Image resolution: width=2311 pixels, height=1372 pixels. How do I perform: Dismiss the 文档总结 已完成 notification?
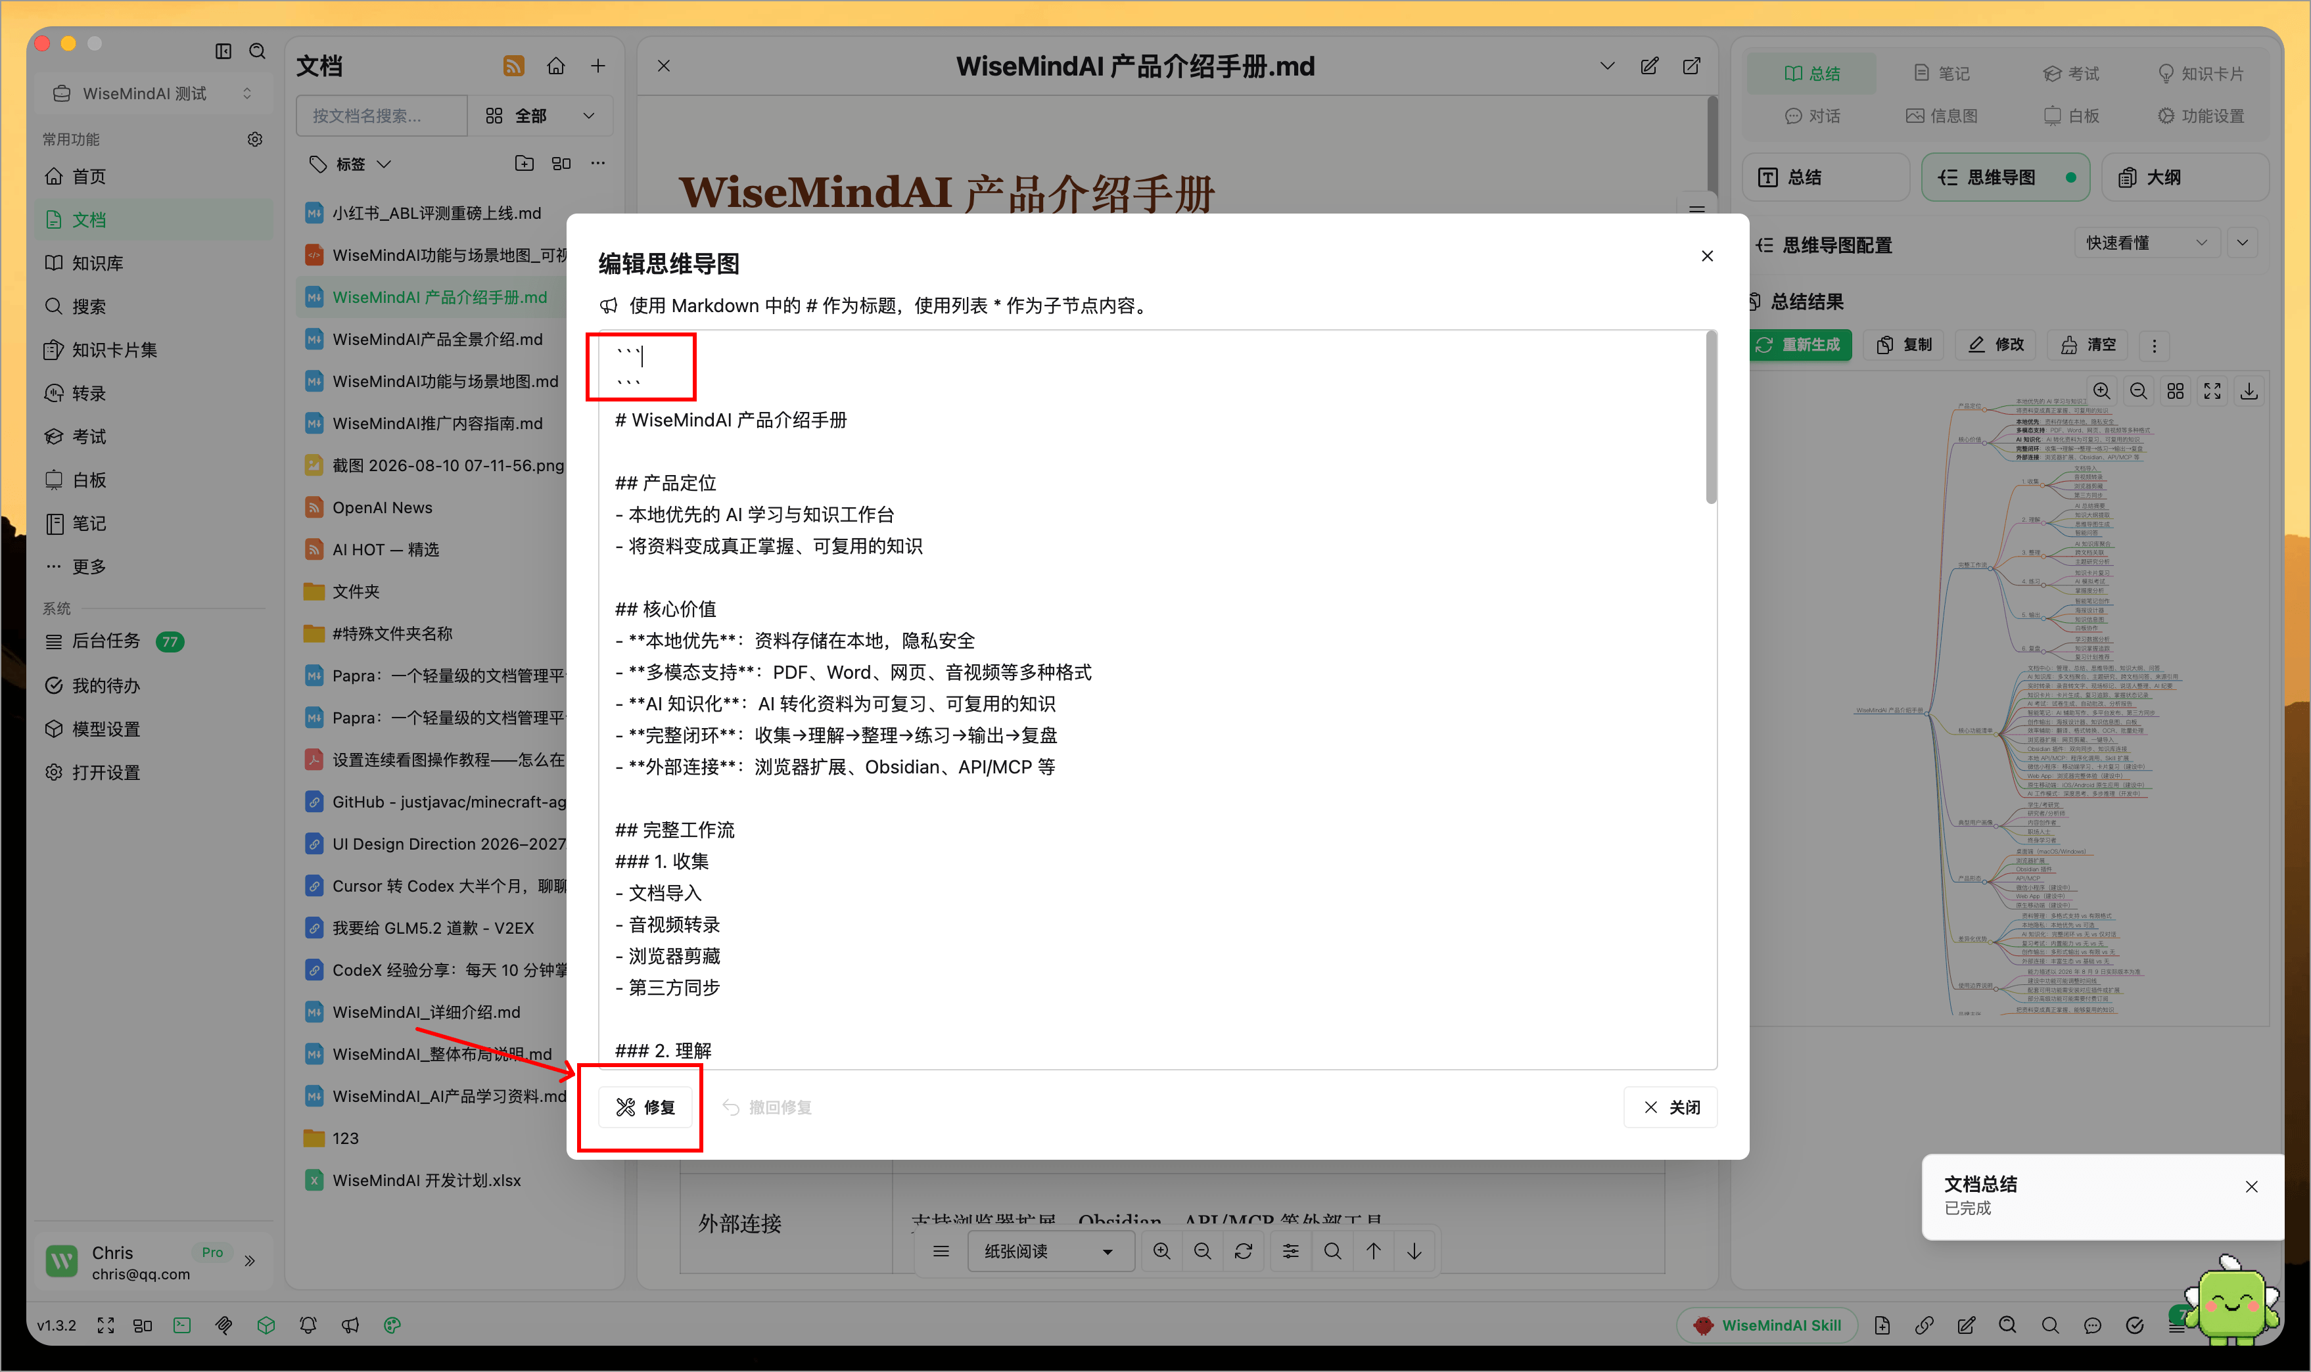(x=2252, y=1186)
